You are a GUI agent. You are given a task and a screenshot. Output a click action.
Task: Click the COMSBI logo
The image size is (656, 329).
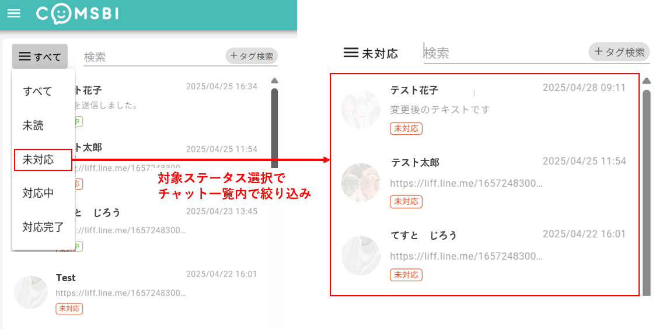78,14
